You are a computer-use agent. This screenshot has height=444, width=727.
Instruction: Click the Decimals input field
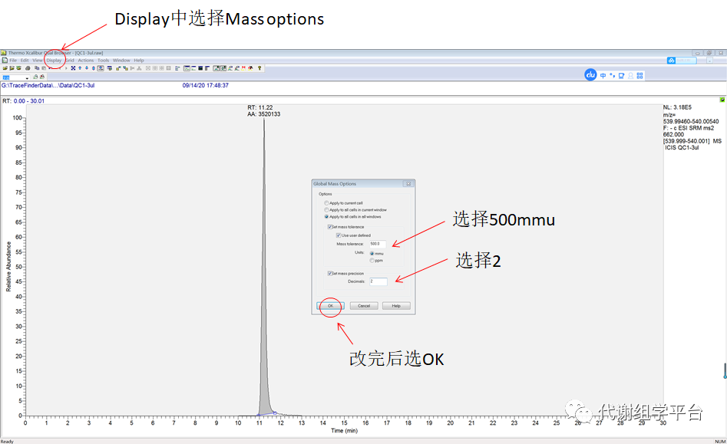(378, 281)
